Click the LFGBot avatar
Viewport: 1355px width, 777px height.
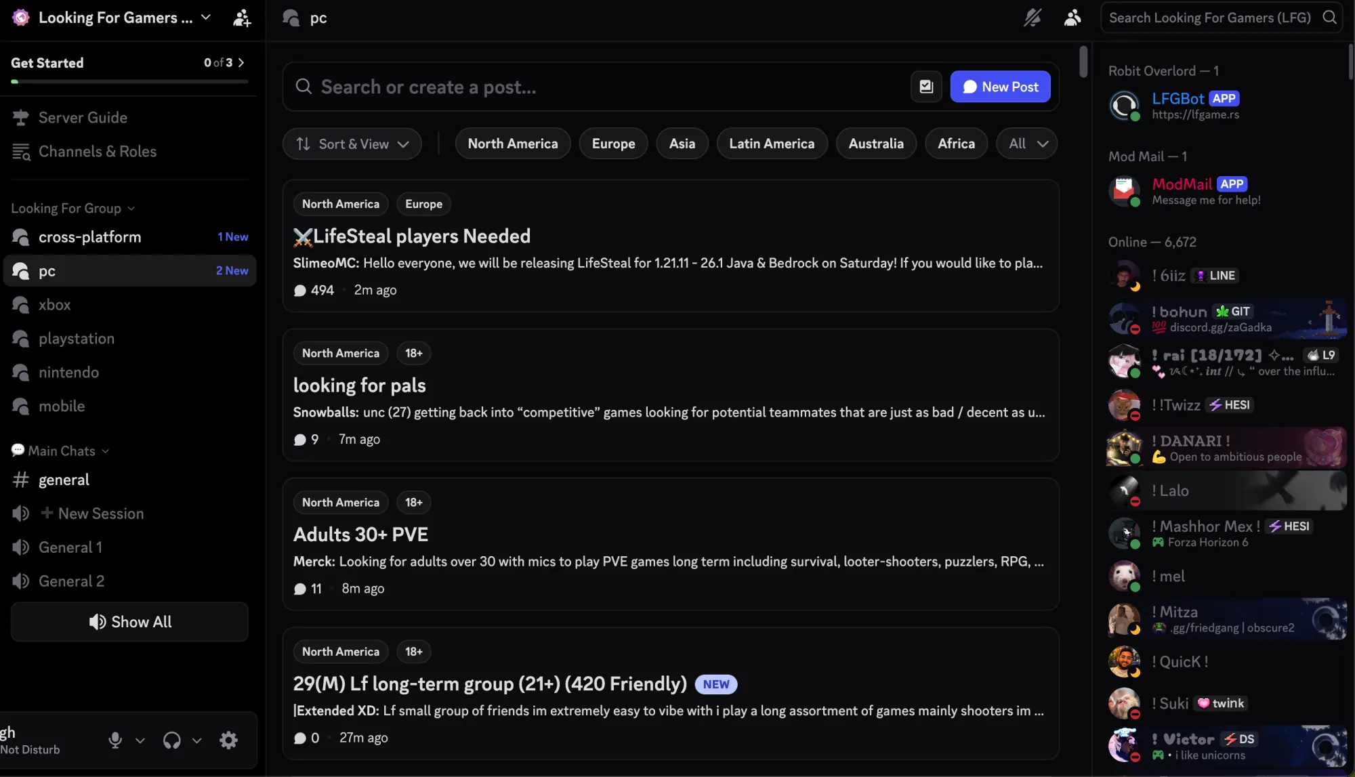pyautogui.click(x=1125, y=106)
